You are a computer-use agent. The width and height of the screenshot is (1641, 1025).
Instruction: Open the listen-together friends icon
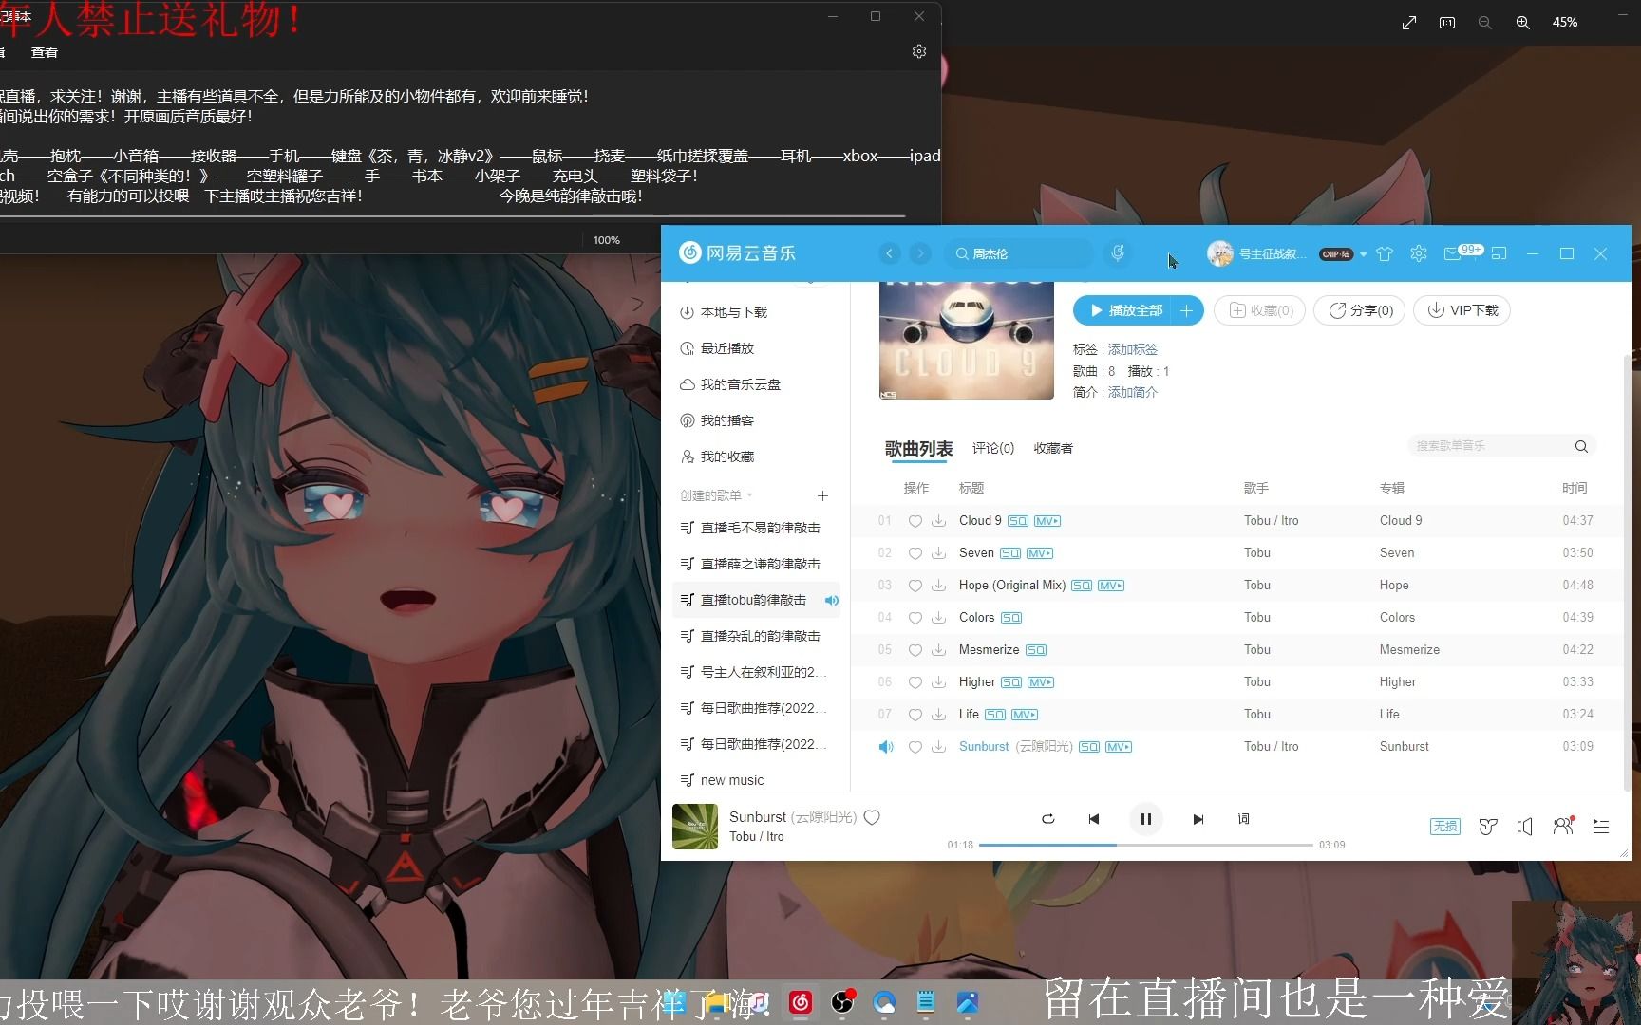[x=1563, y=826]
